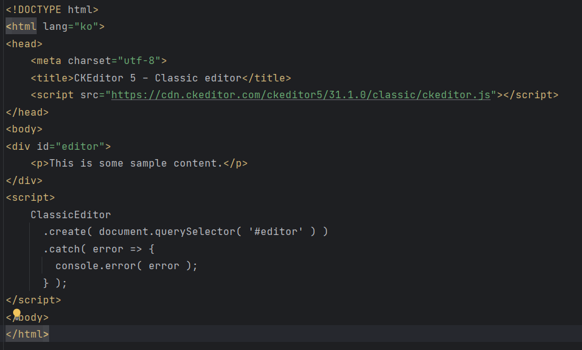Image resolution: width=582 pixels, height=350 pixels.
Task: Open the ckeditor.js CDN script URL
Action: coord(301,95)
